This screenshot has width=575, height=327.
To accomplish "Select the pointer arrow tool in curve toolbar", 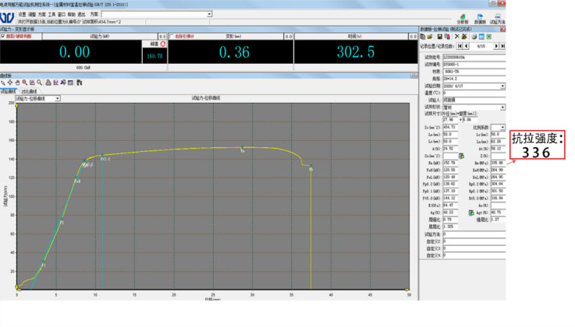I will click(3, 82).
